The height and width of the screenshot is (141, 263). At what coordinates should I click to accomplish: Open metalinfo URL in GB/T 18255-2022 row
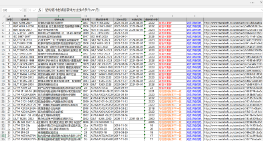pos(233,119)
